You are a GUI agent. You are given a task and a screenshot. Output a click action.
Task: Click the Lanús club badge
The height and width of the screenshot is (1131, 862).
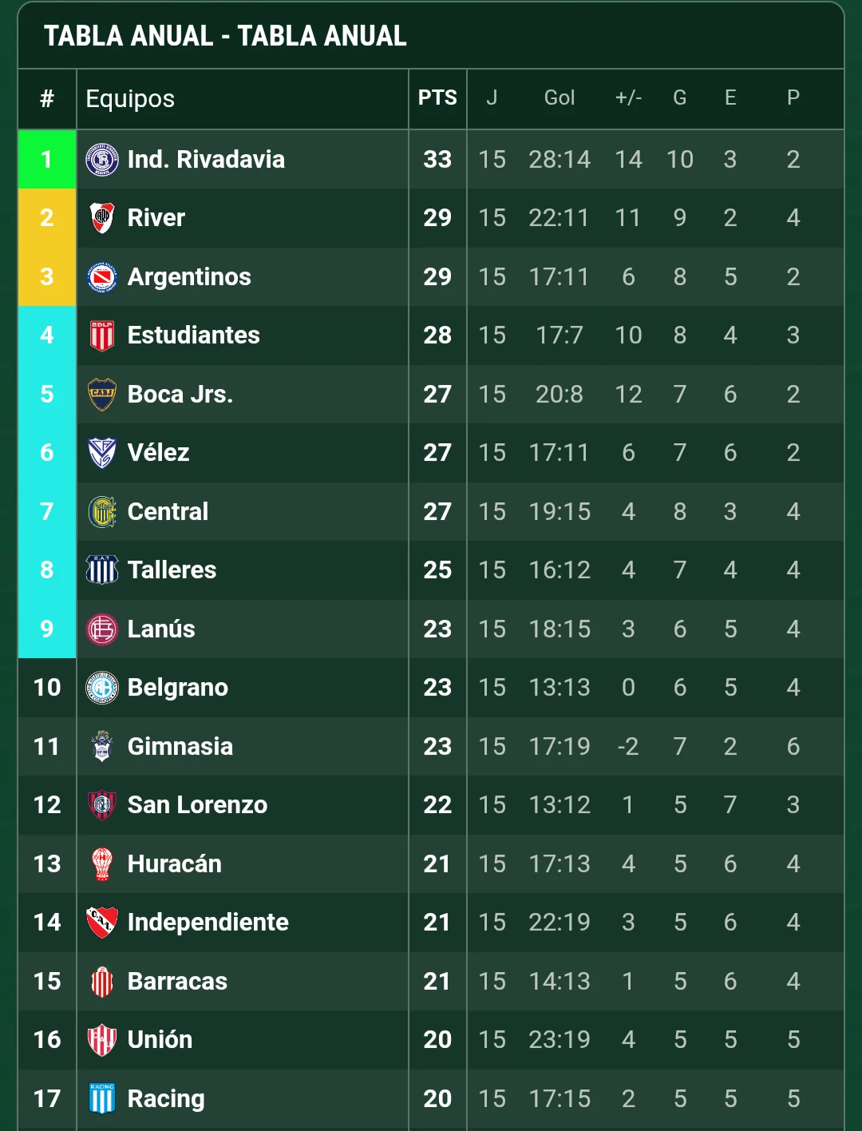[x=102, y=629]
